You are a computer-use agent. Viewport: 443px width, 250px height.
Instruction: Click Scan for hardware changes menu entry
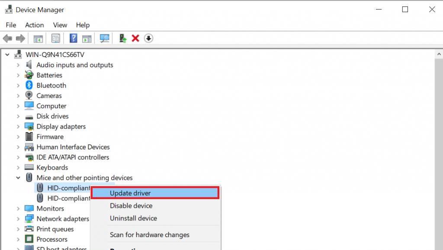pos(149,234)
